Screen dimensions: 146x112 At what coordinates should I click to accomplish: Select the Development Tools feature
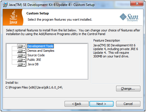coord(40,46)
